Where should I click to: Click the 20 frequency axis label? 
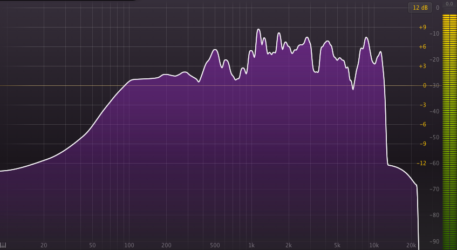[x=44, y=245]
